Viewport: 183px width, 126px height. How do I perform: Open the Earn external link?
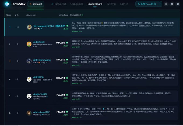(x=124, y=4)
